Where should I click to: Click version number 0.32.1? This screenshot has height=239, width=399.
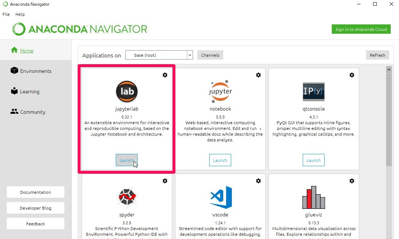point(127,117)
